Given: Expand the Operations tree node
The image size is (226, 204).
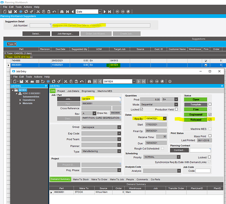Looking at the screenshot, I should [x=20, y=100].
